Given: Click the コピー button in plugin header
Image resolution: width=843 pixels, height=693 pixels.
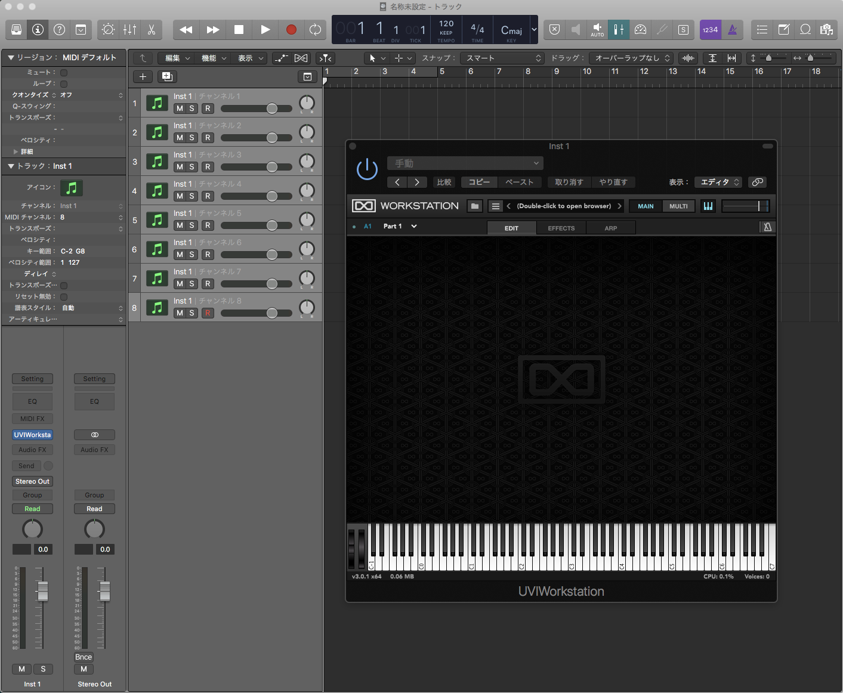Looking at the screenshot, I should pos(479,182).
